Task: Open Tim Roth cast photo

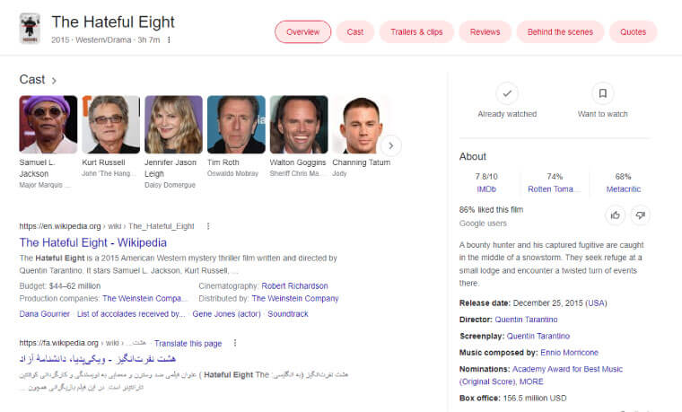Action: click(x=236, y=125)
